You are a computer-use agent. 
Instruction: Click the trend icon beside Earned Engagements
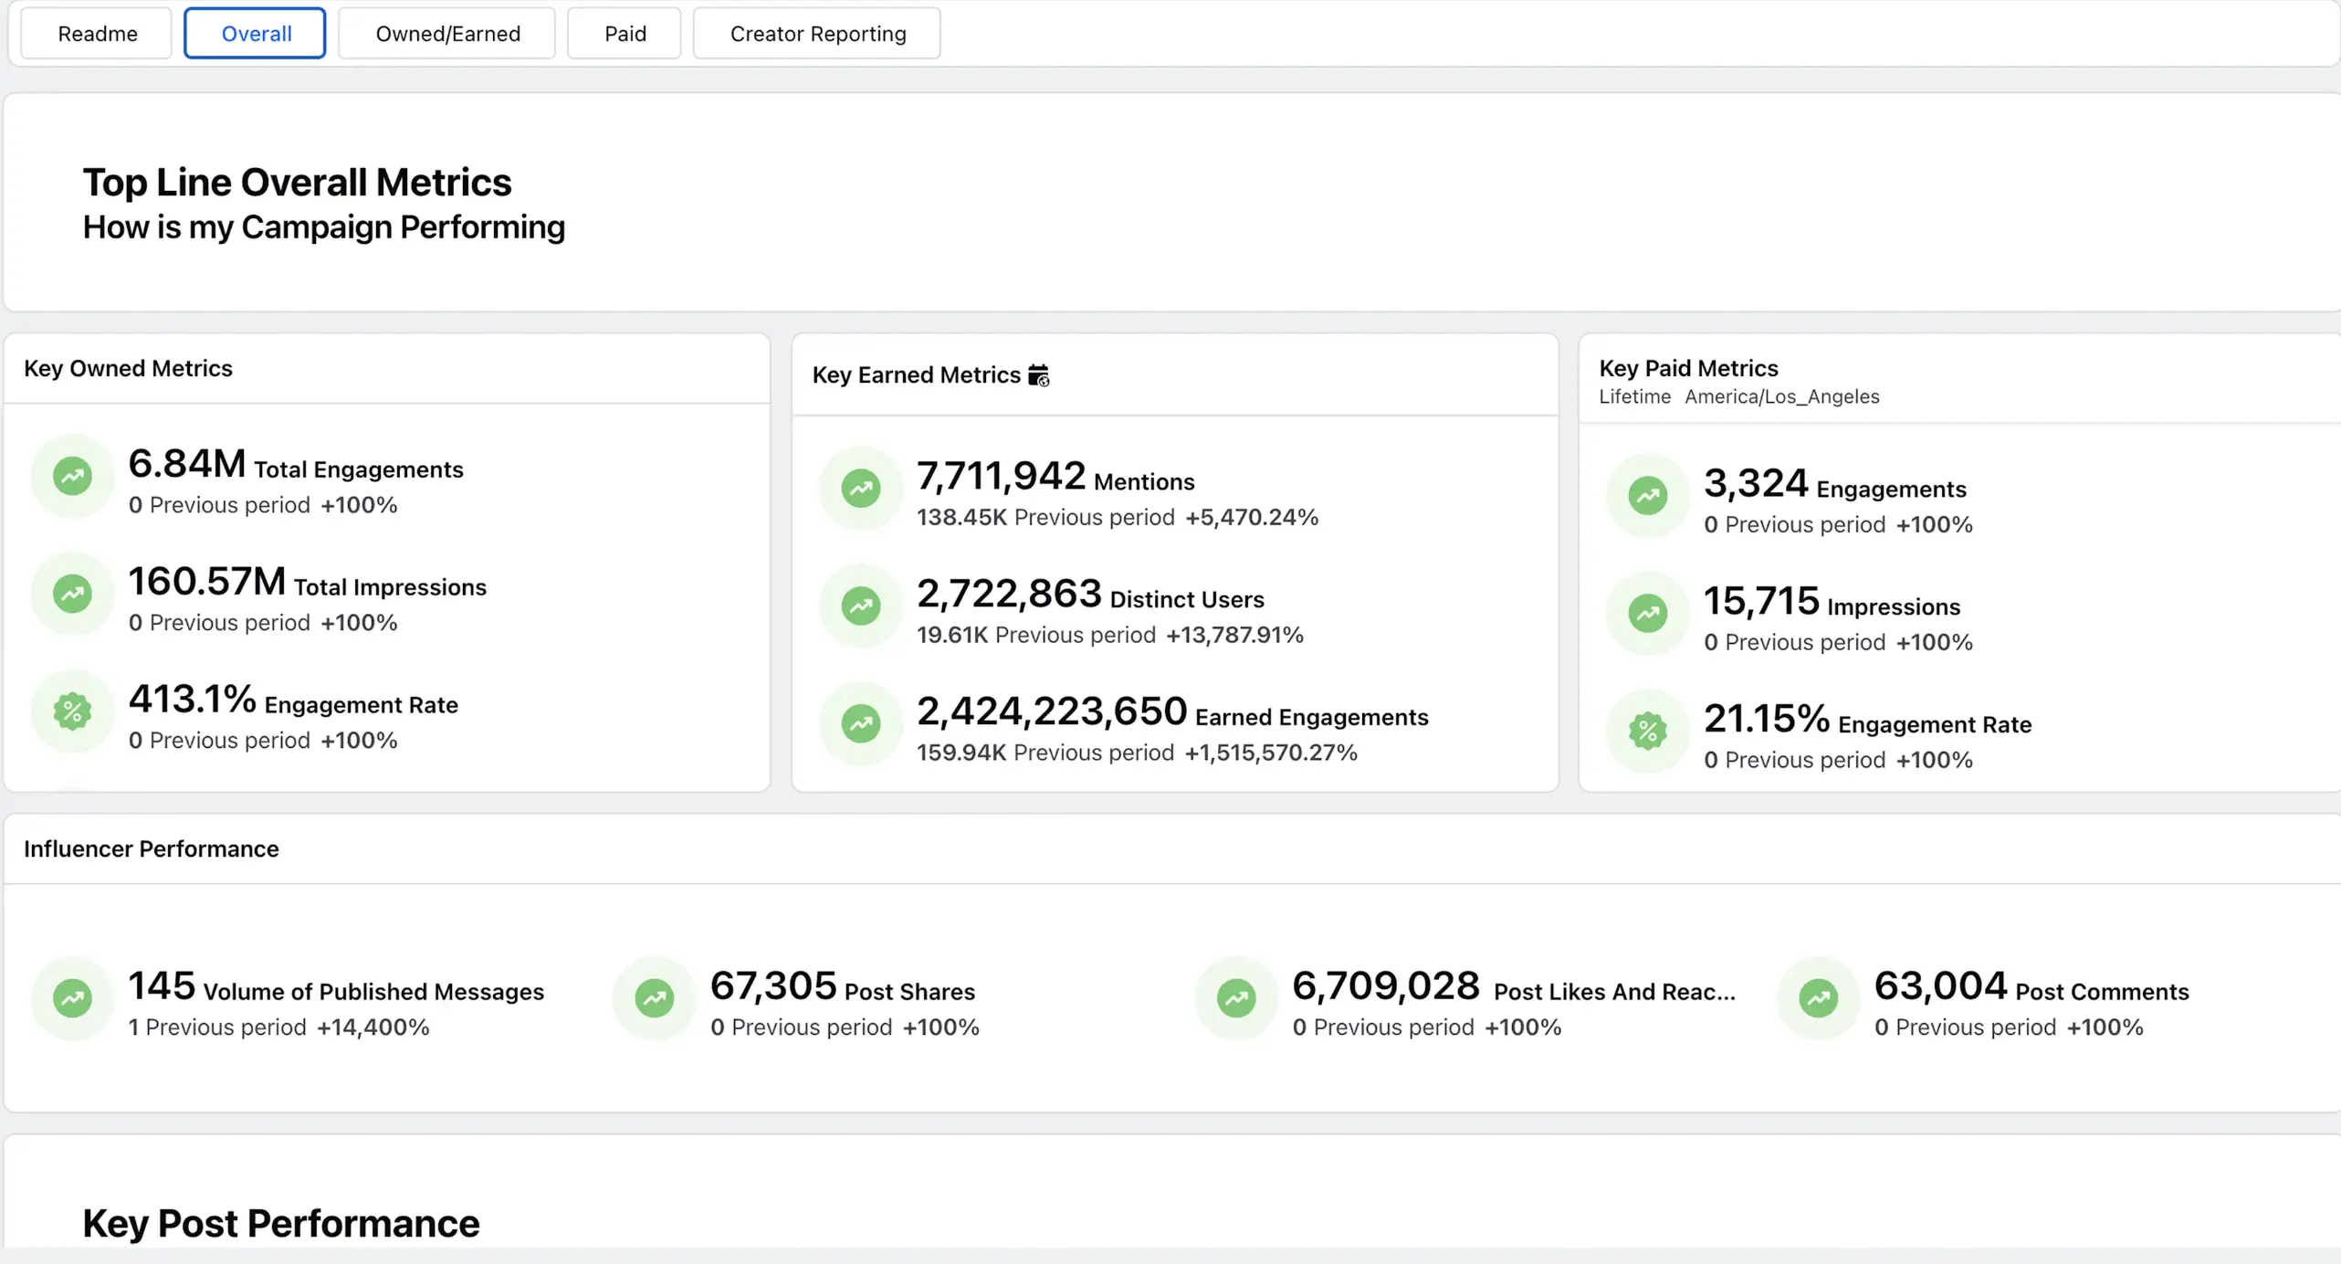(860, 723)
